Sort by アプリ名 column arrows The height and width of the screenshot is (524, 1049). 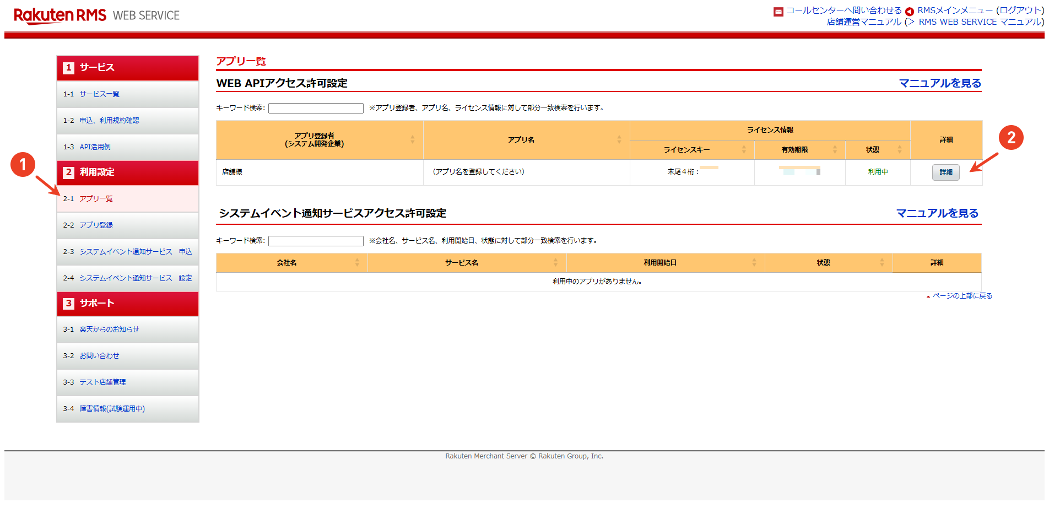pyautogui.click(x=619, y=140)
